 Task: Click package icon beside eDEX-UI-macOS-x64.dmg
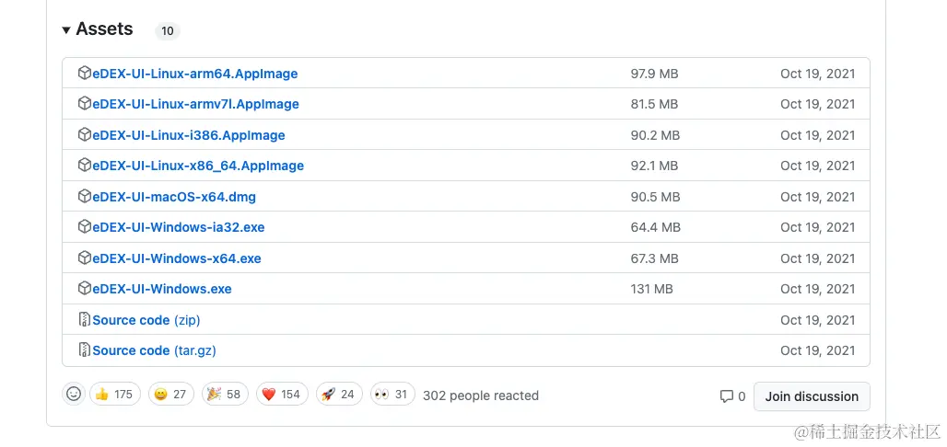pos(85,197)
